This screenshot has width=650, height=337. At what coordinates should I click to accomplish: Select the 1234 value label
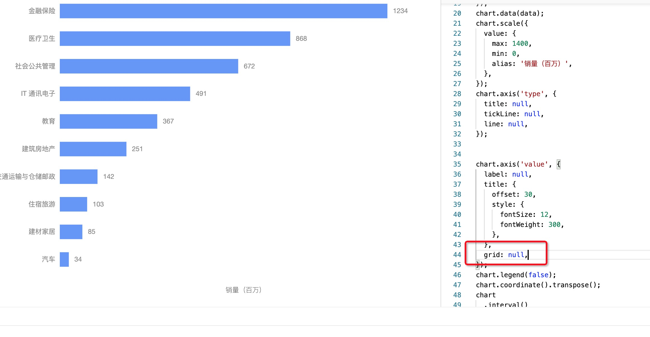[x=400, y=11]
